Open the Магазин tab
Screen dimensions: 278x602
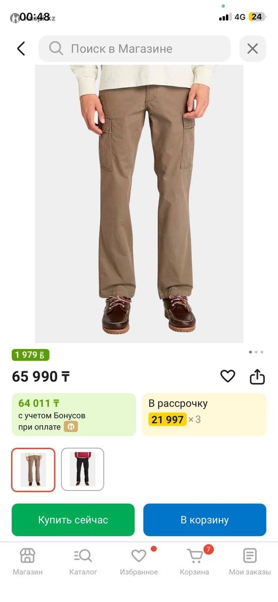click(x=28, y=561)
